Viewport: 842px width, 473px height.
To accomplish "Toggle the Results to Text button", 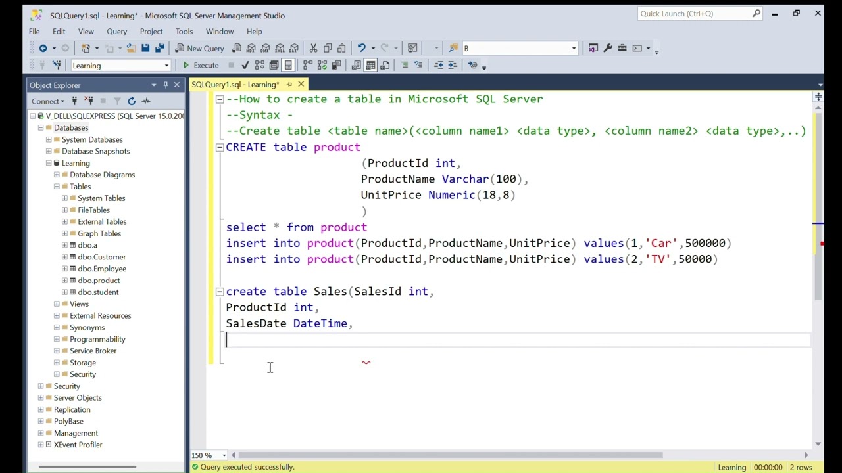I will [x=356, y=65].
